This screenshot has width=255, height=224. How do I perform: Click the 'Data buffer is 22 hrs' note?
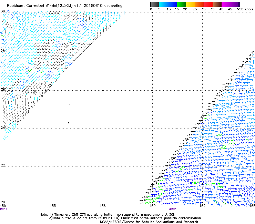125,218
